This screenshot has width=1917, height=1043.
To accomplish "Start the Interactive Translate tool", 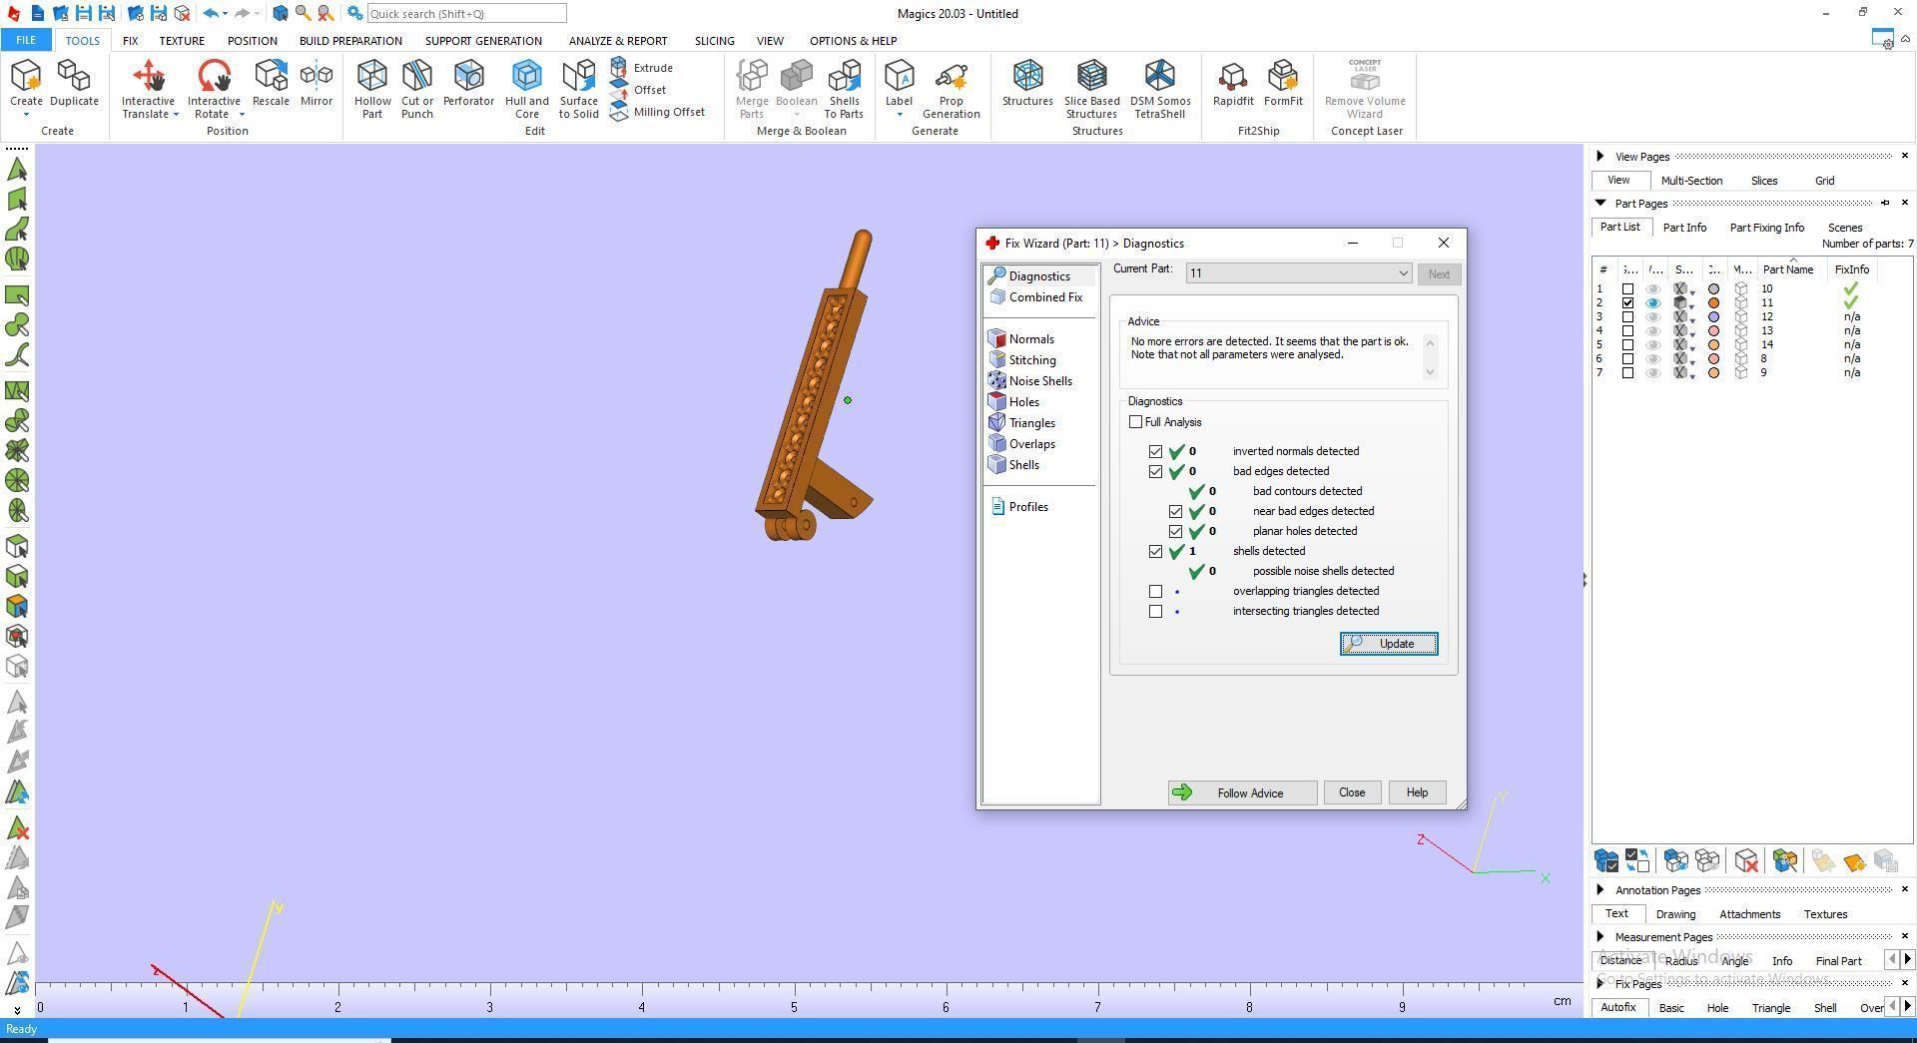I will point(148,84).
